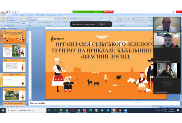Screen dimensions: 182x123
Task: Switch to the Анимация ribbon tab
Action: pyautogui.click(x=31, y=15)
